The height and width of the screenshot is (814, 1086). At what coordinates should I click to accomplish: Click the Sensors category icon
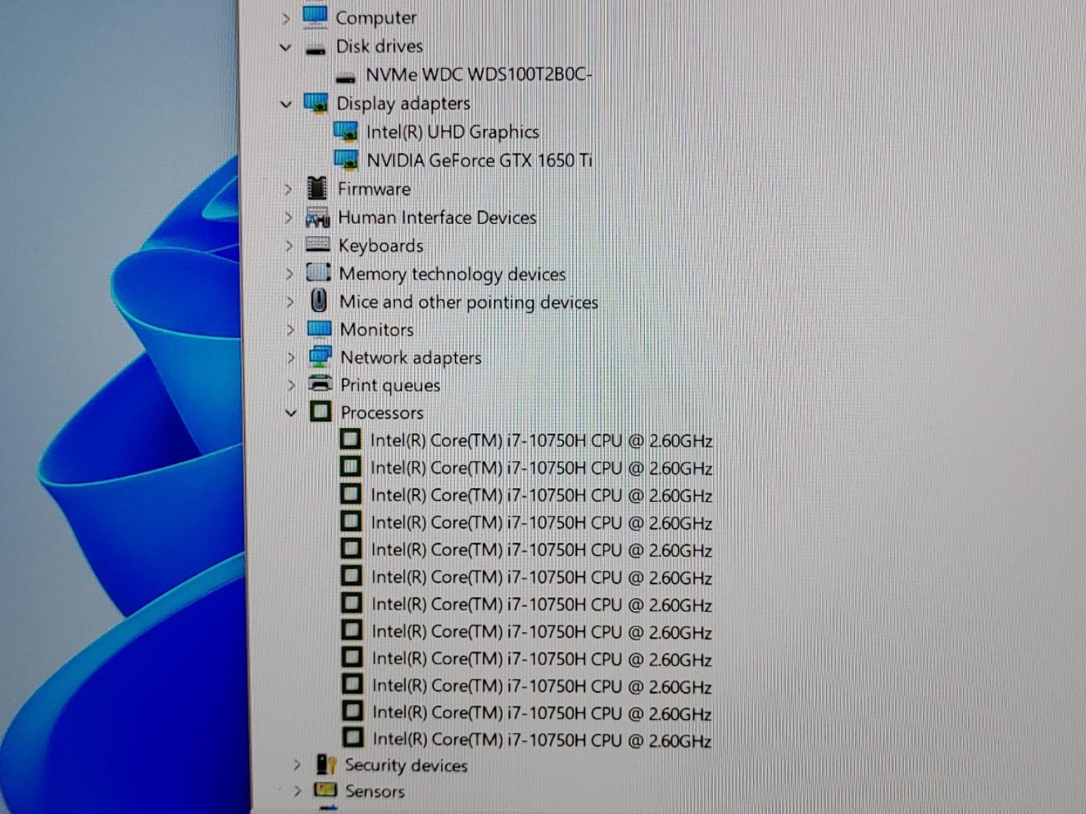click(326, 790)
